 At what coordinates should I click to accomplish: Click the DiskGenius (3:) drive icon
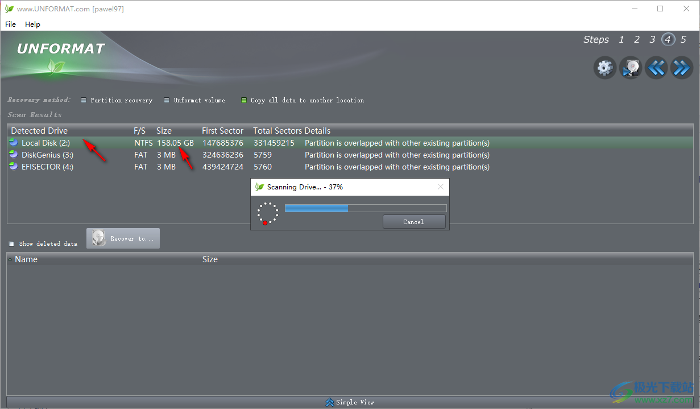(x=14, y=155)
